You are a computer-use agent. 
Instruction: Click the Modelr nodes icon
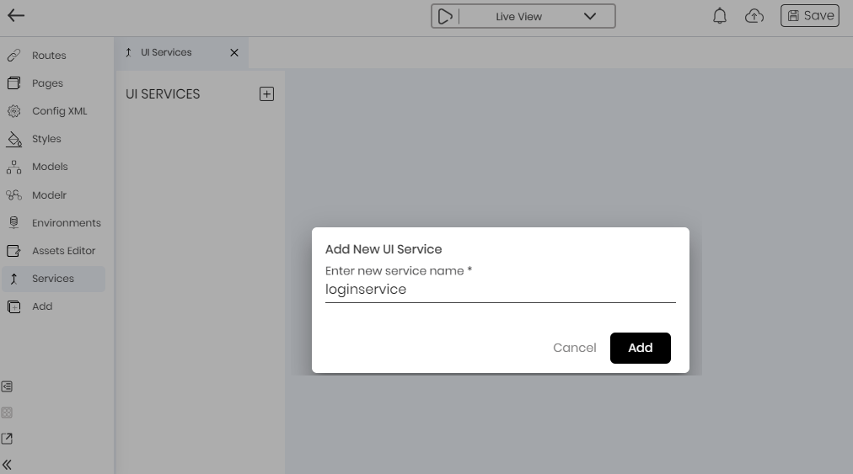[13, 194]
